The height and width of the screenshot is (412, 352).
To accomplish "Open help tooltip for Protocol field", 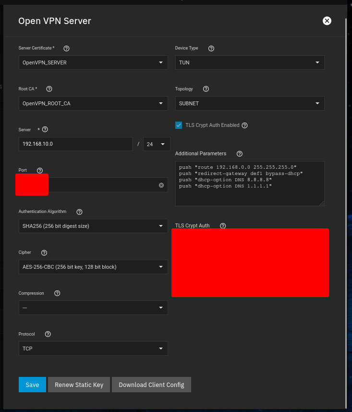I will coord(48,334).
